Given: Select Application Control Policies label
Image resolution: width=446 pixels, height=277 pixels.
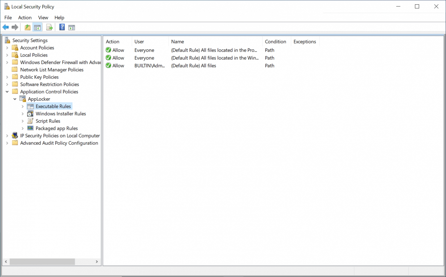Looking at the screenshot, I should coord(49,92).
